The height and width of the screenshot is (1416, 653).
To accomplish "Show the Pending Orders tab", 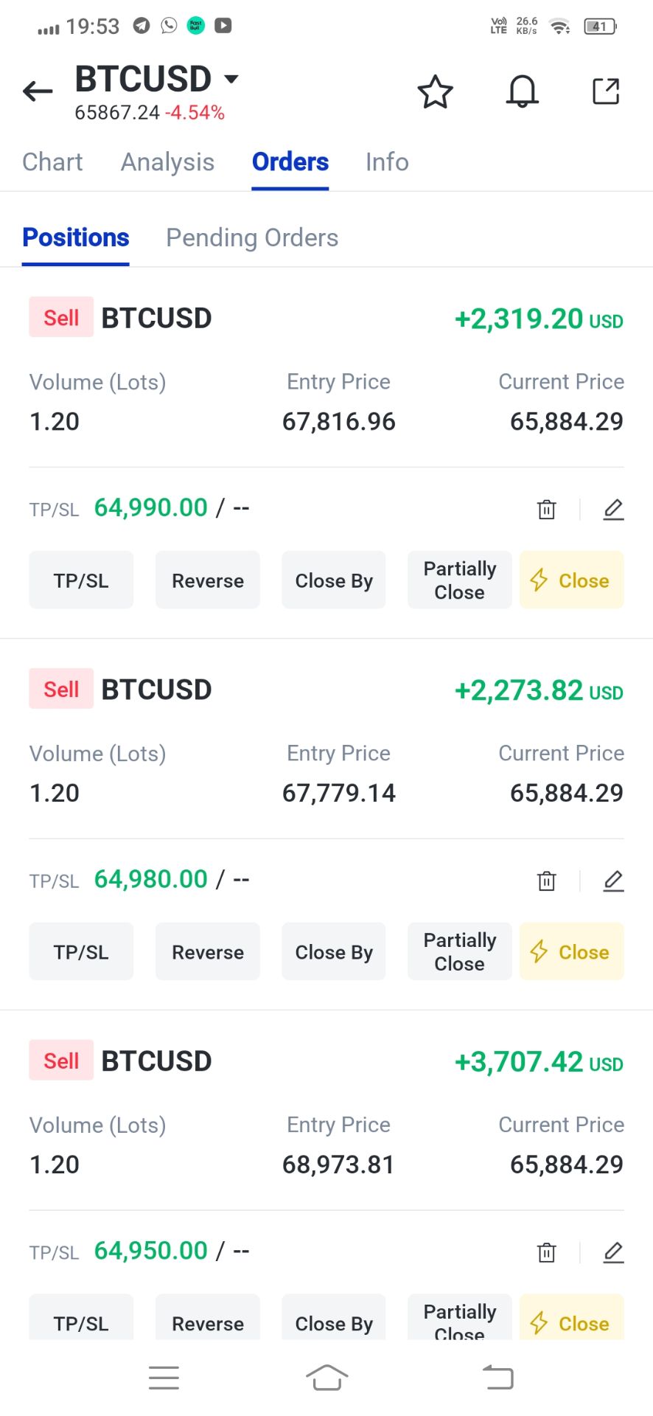I will click(x=252, y=238).
